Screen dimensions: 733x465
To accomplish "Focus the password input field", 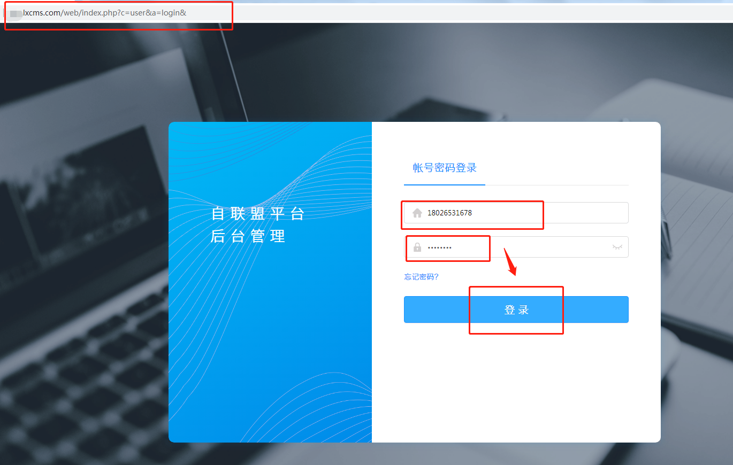I will tap(516, 247).
